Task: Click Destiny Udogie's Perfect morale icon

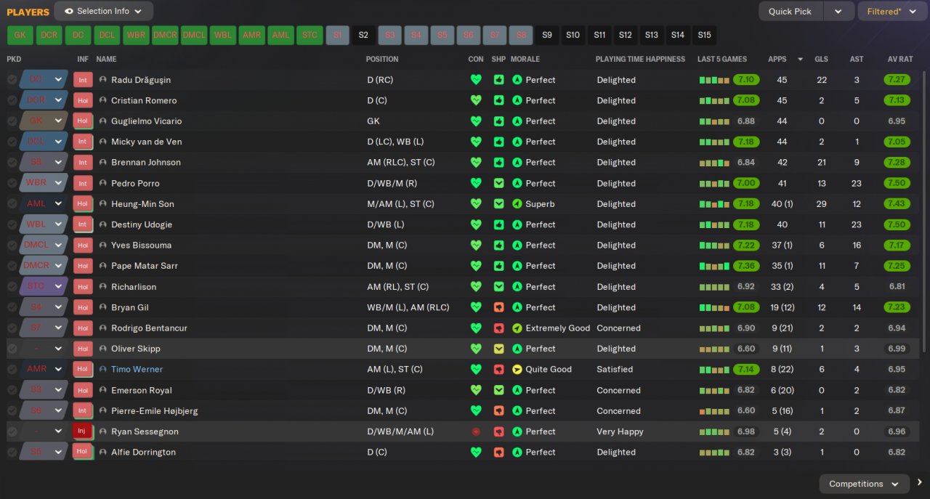Action: click(517, 224)
